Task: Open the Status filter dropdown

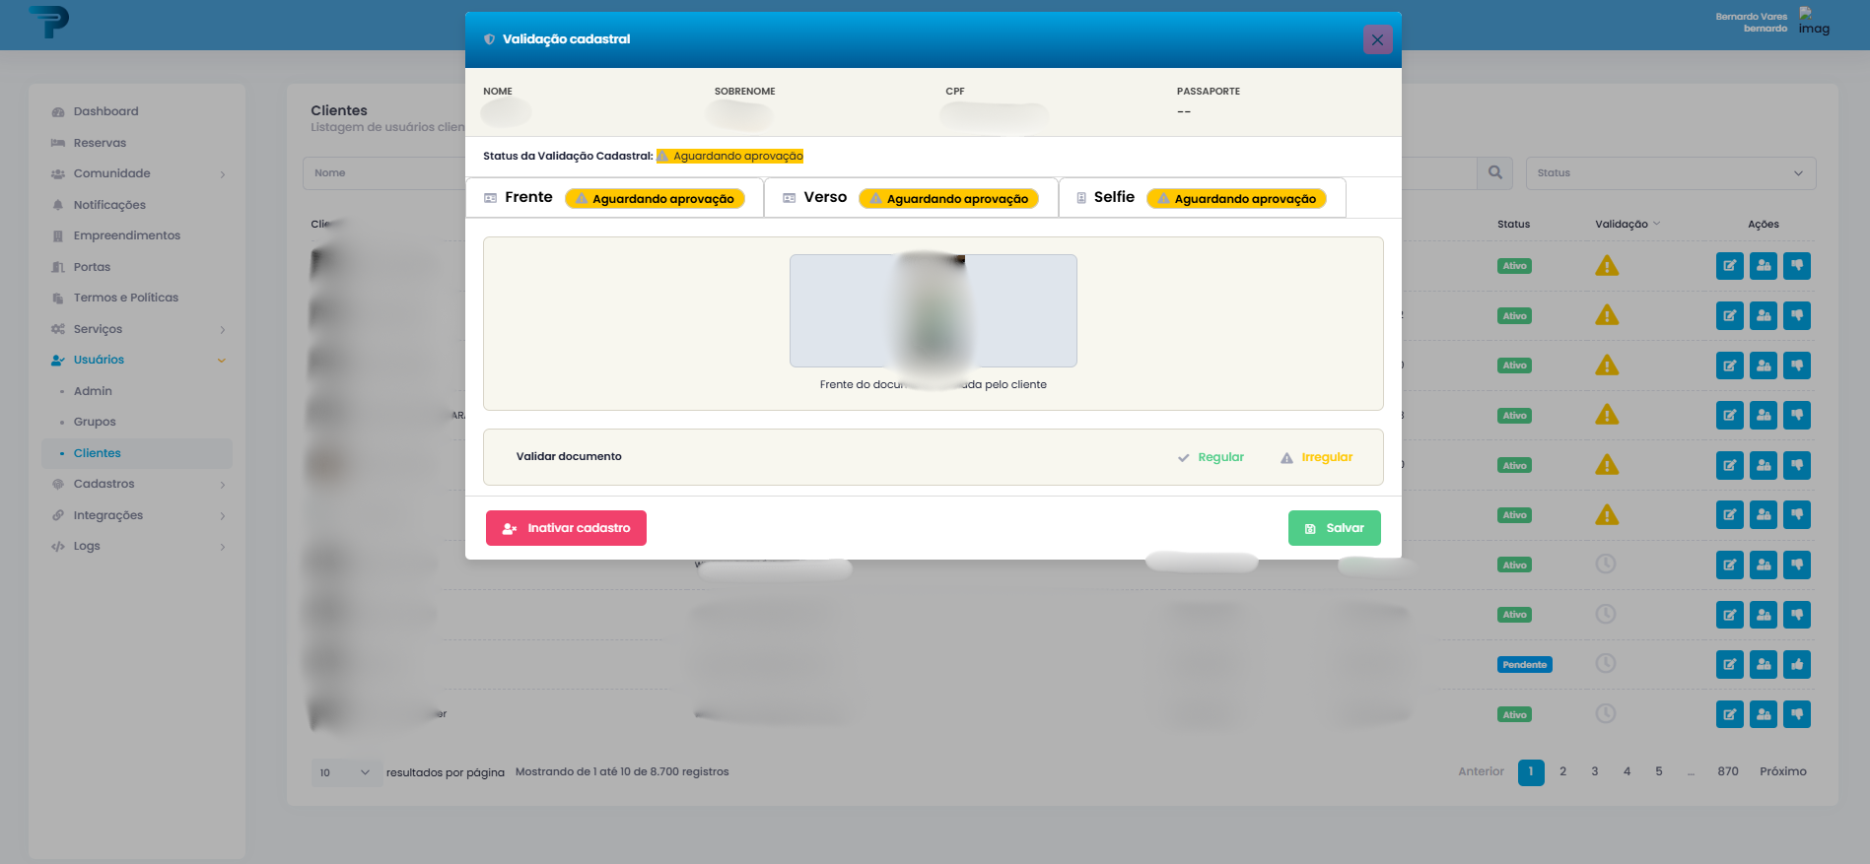Action: pos(1670,172)
